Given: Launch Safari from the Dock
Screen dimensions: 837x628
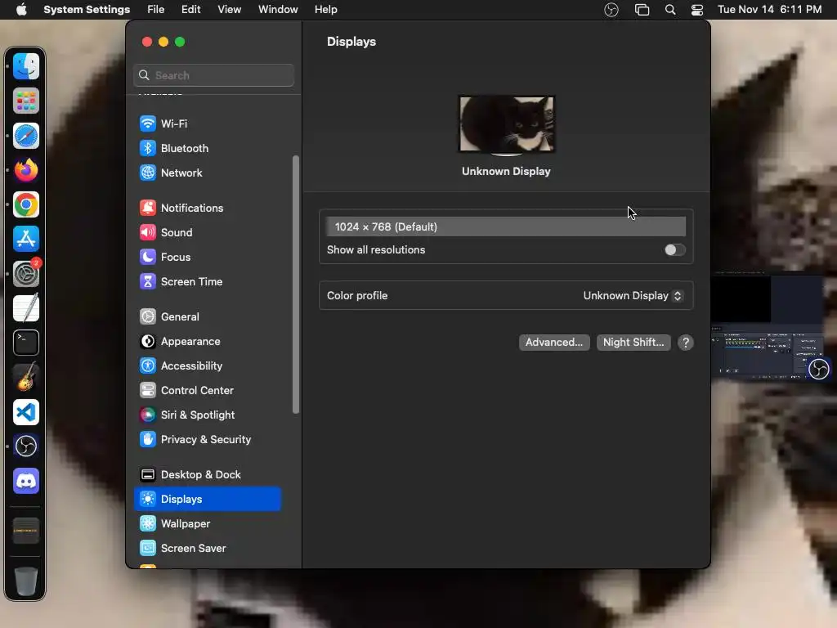Looking at the screenshot, I should (x=25, y=136).
